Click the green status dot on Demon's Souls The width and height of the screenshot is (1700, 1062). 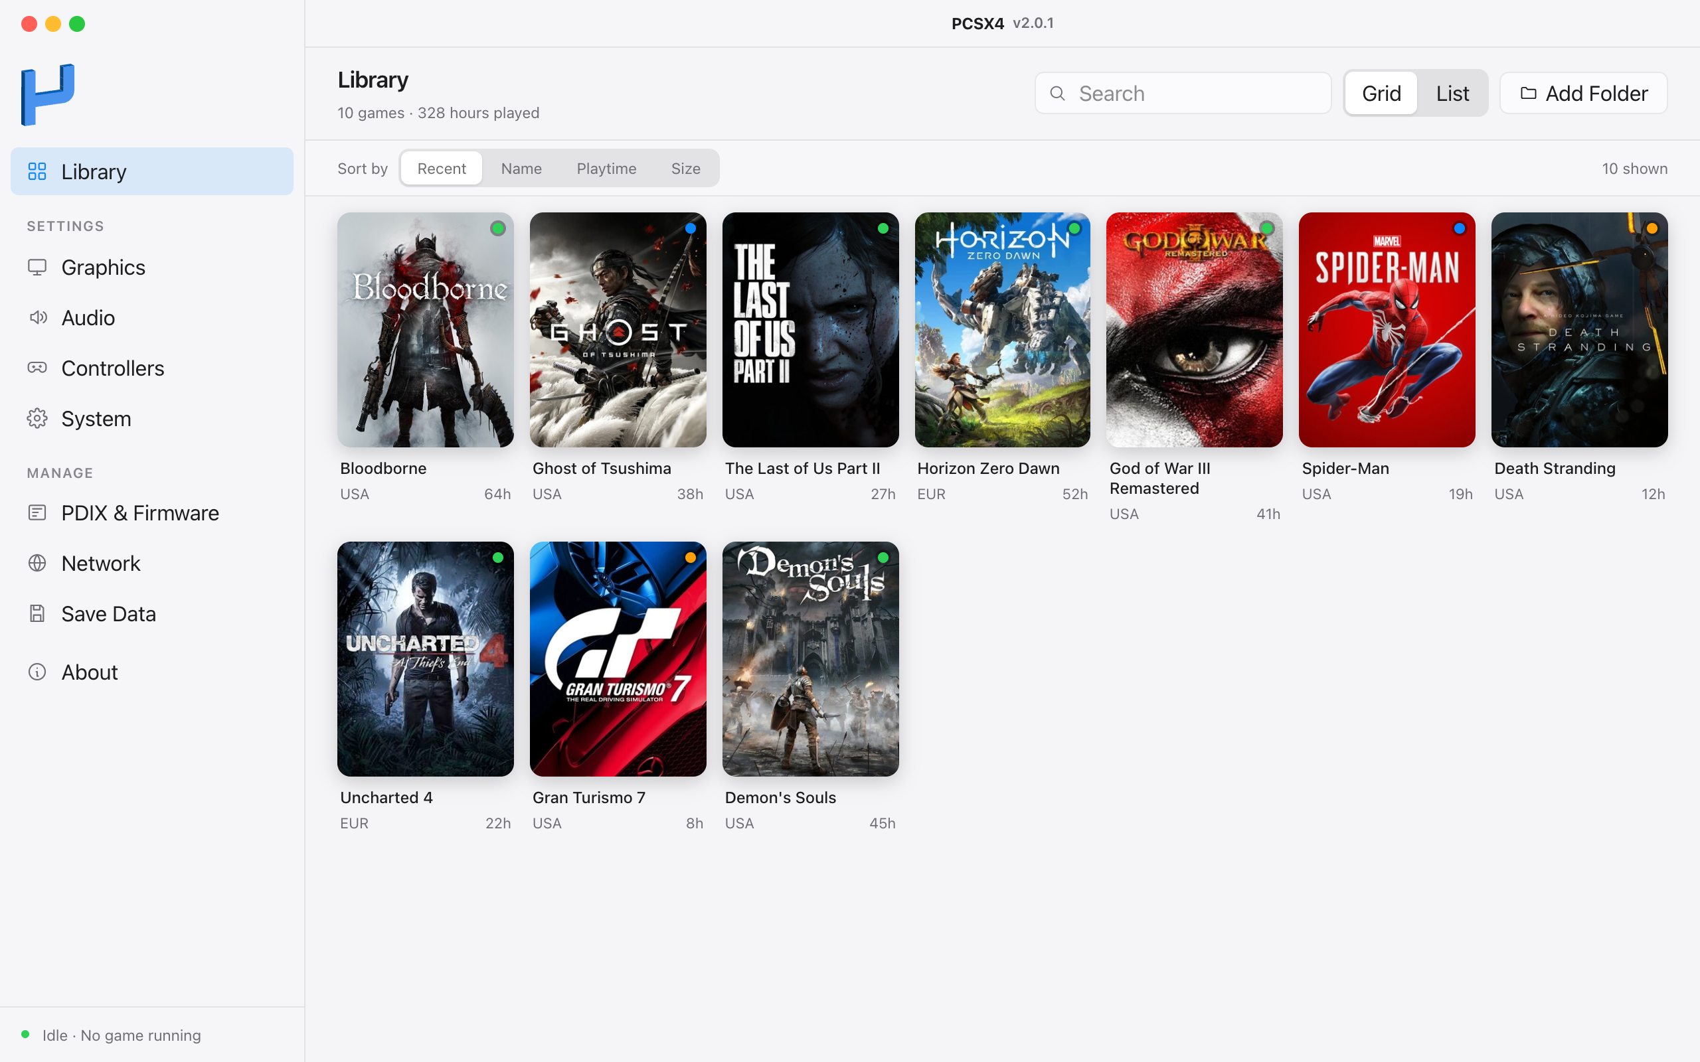[883, 558]
